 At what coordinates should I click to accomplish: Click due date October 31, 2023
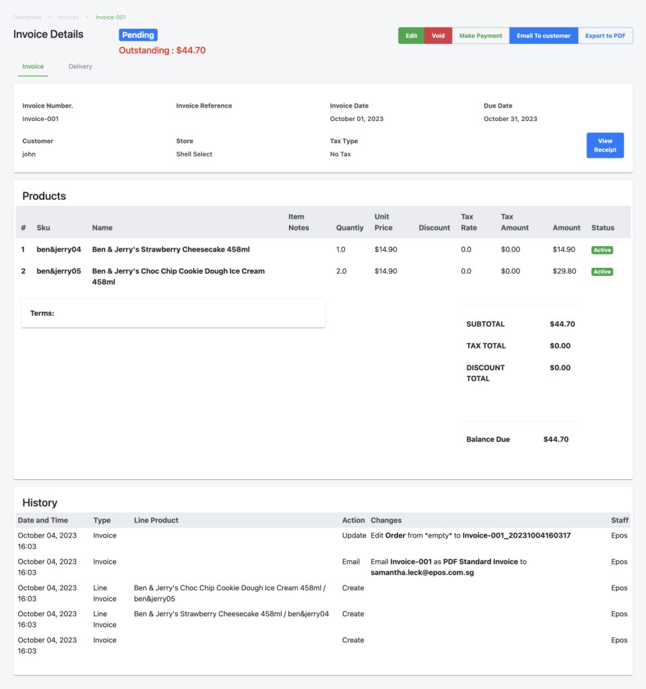[511, 118]
